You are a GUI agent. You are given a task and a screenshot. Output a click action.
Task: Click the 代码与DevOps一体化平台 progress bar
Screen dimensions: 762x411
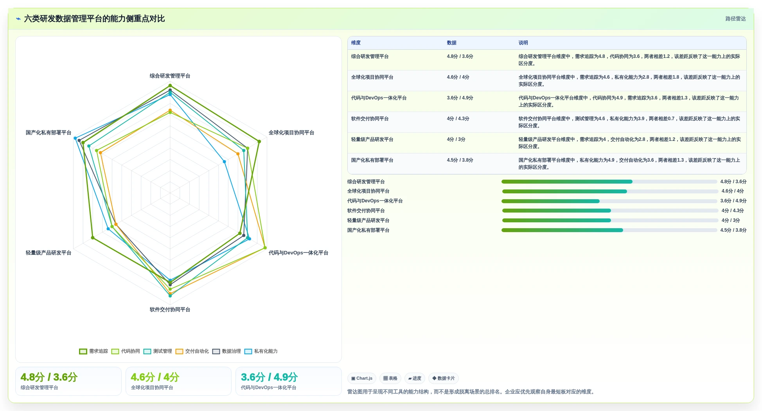609,201
